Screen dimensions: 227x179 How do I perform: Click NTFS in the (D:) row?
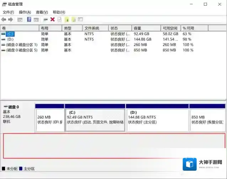(x=89, y=39)
